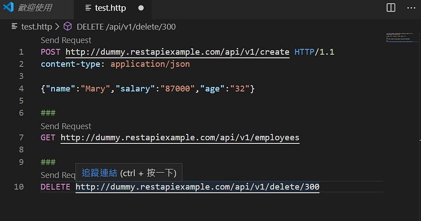
Task: Click the DELETE delete/300 URL link
Action: point(197,187)
